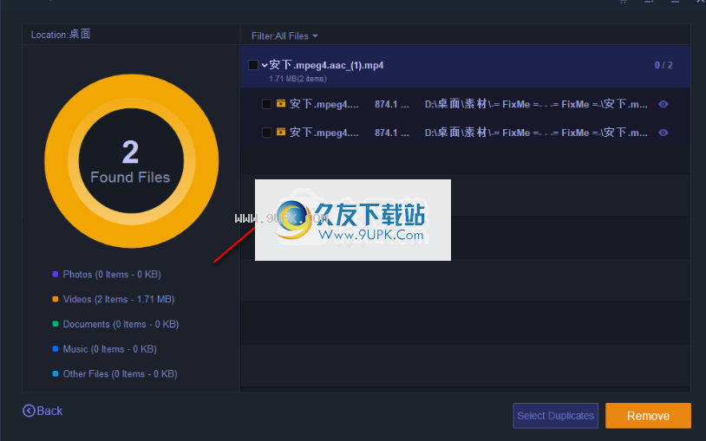The image size is (706, 441).
Task: Click the green Documents legend swatch
Action: 56,324
